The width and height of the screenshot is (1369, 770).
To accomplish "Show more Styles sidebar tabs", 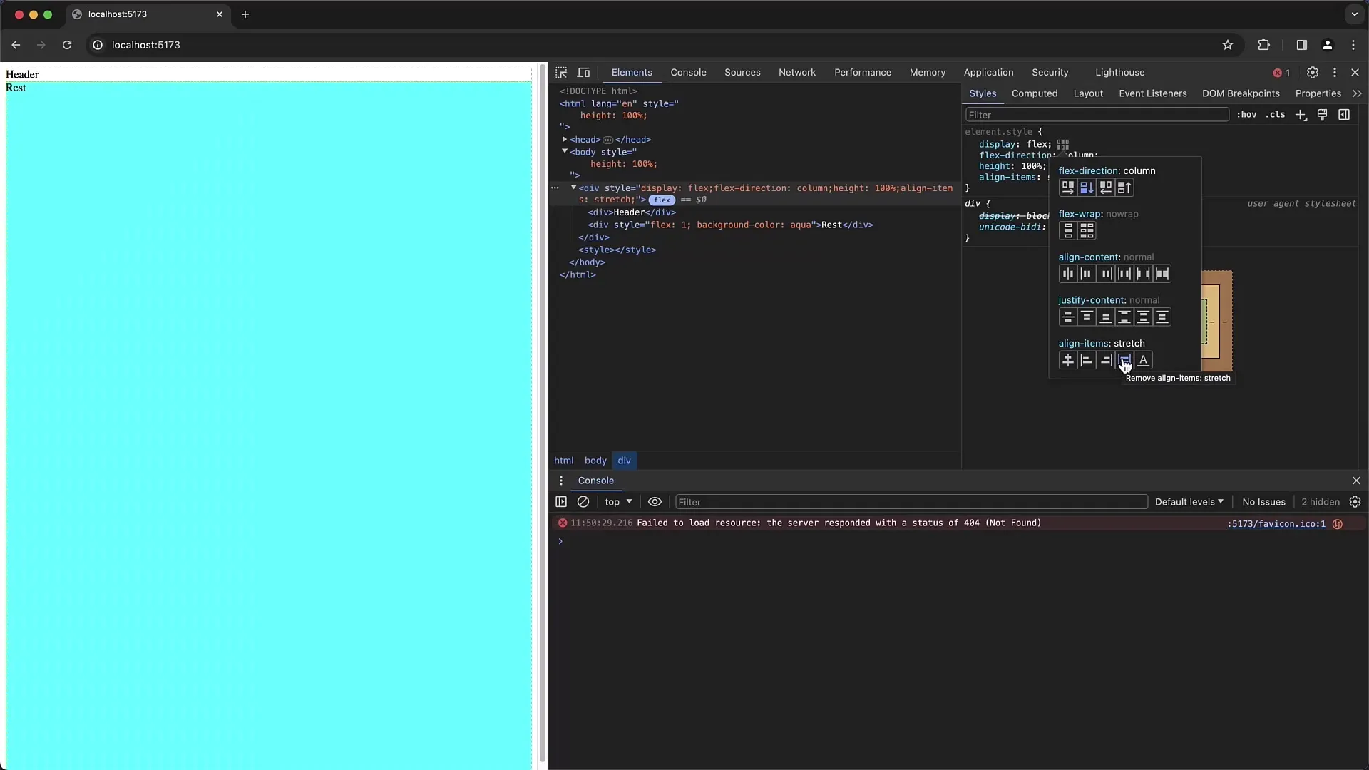I will [x=1356, y=93].
